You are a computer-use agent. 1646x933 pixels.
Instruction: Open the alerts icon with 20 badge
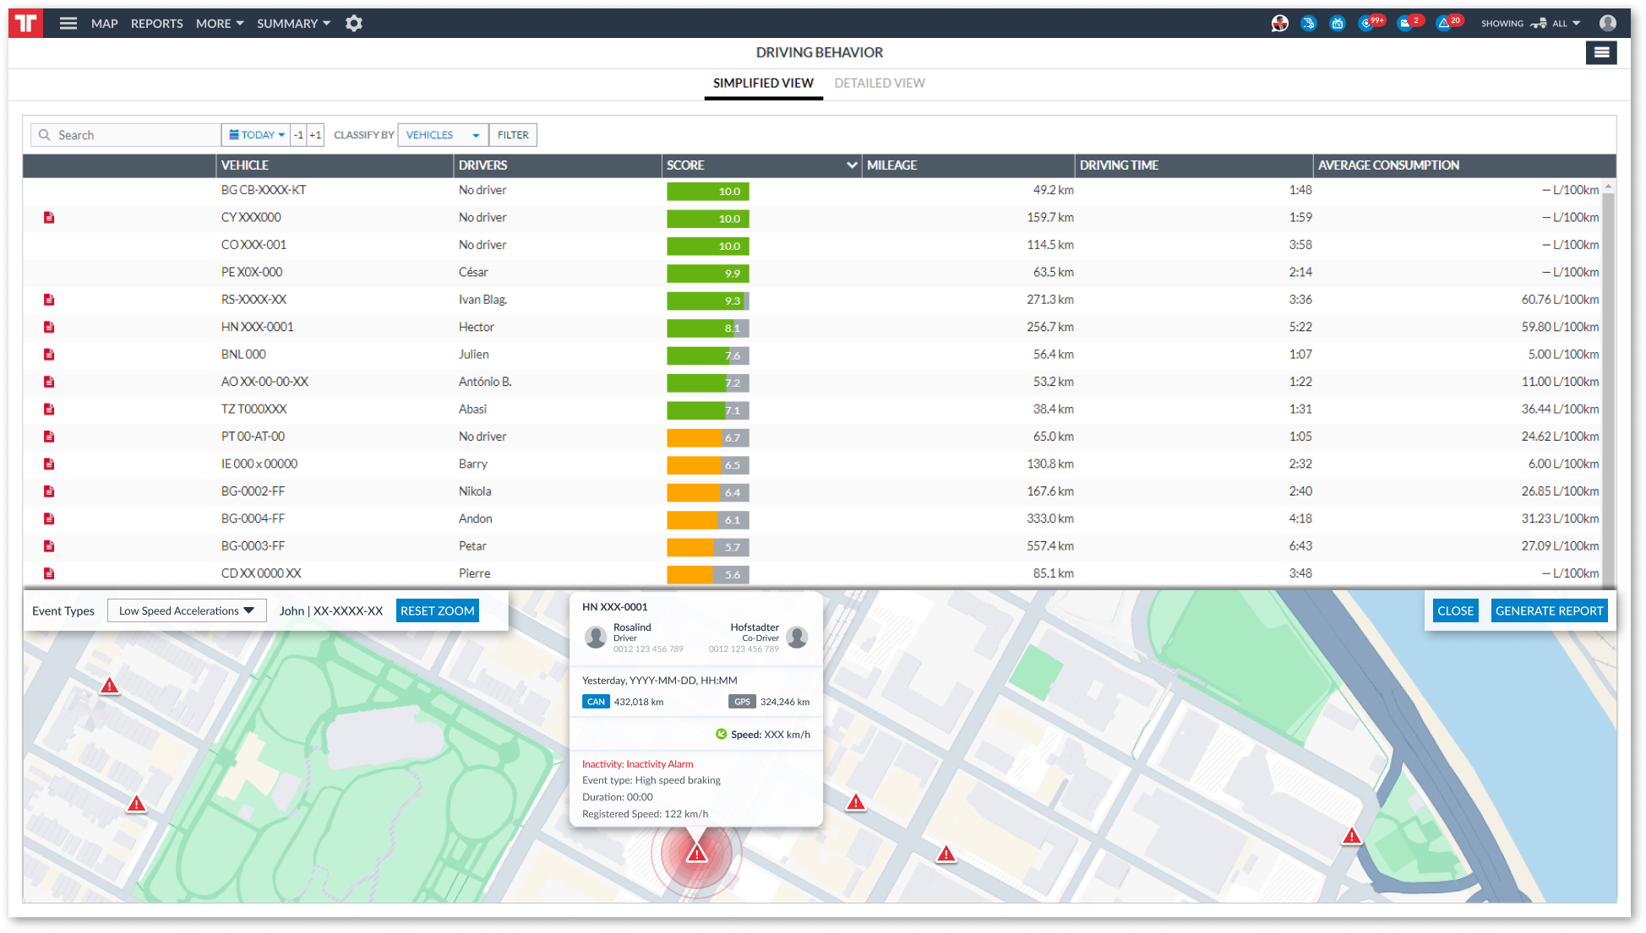[x=1444, y=24]
